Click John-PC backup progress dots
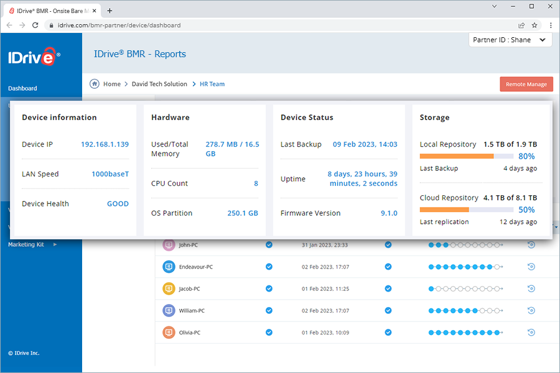Viewport: 560px width, 373px height. (465, 245)
